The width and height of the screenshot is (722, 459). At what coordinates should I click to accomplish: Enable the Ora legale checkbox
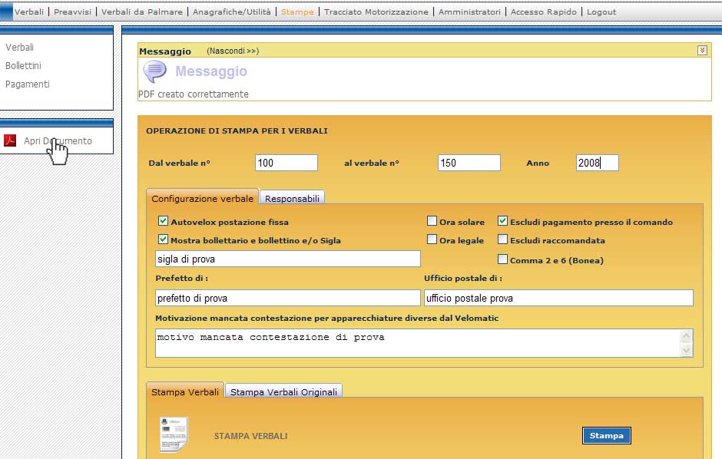pyautogui.click(x=432, y=239)
